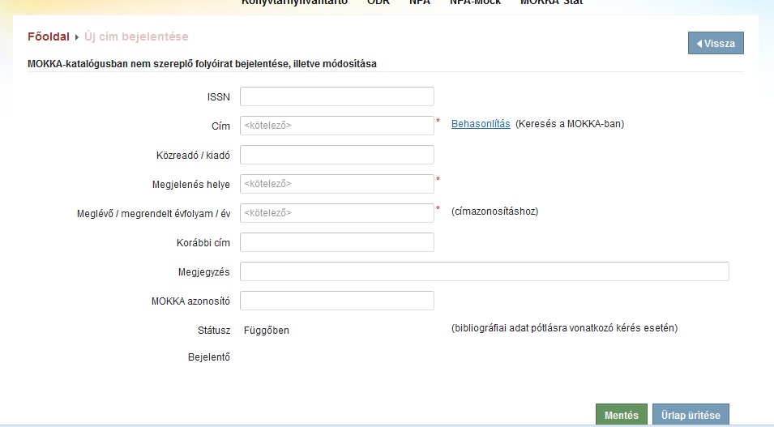Open the Behasonlítás link
This screenshot has width=774, height=427.
click(x=481, y=124)
